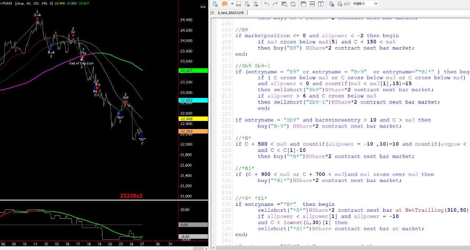Click the redo arrow icon
Screen dimensions: 470x250
tap(275, 4)
